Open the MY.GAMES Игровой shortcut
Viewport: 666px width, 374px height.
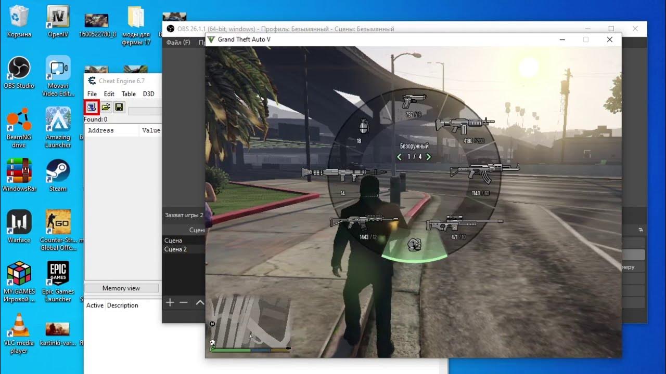point(19,282)
